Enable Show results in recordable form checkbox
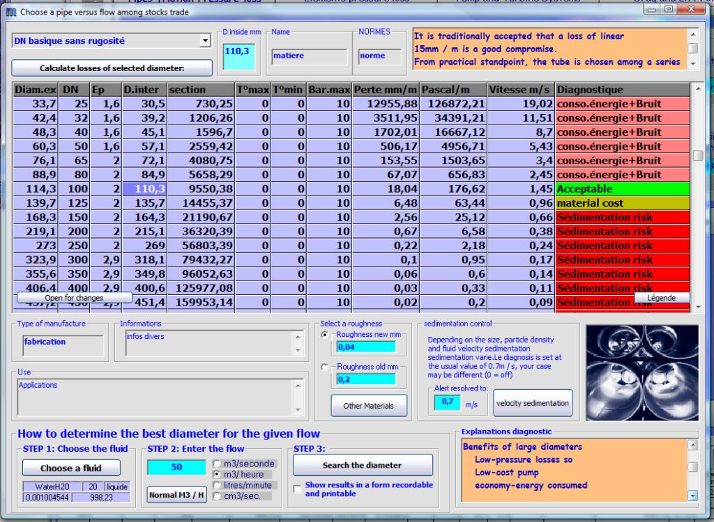This screenshot has height=522, width=714. 297,489
